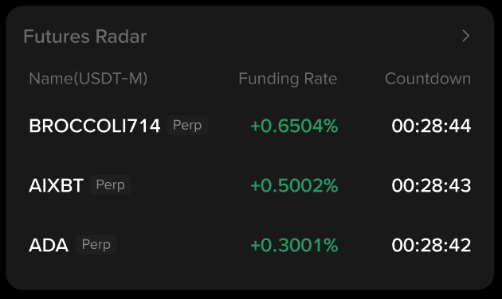Click the 00:28:43 countdown timer

(431, 185)
